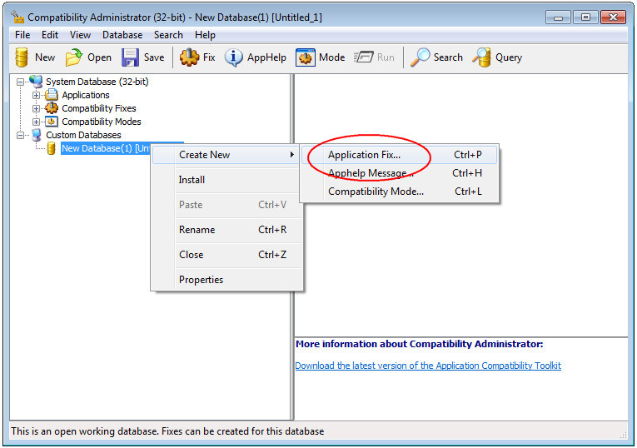Select the Mode toolbar icon
Screen dimensions: 637x448
305,57
